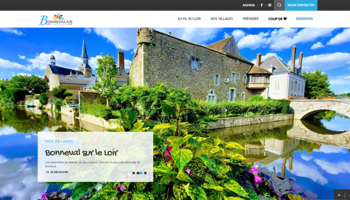The height and width of the screenshot is (200, 350).
Task: Select the last slide indicator dot
Action: (x=145, y=173)
